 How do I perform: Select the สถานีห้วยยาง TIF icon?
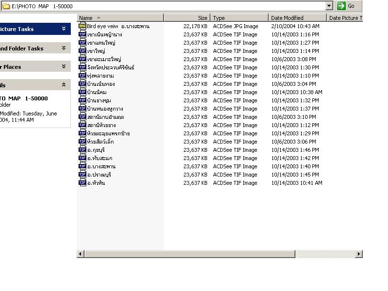(x=82, y=125)
